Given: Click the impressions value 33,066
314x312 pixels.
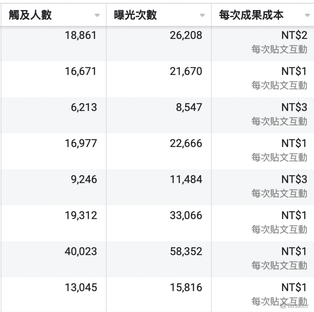Looking at the screenshot, I should pyautogui.click(x=186, y=216).
